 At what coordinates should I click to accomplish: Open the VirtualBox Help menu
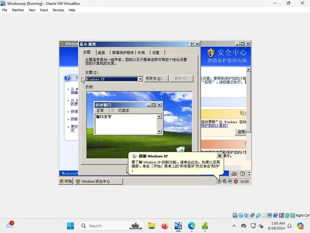coord(72,10)
